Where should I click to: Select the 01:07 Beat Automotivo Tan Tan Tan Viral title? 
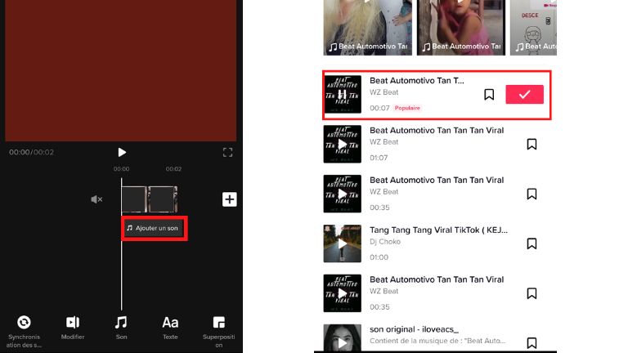pyautogui.click(x=437, y=131)
